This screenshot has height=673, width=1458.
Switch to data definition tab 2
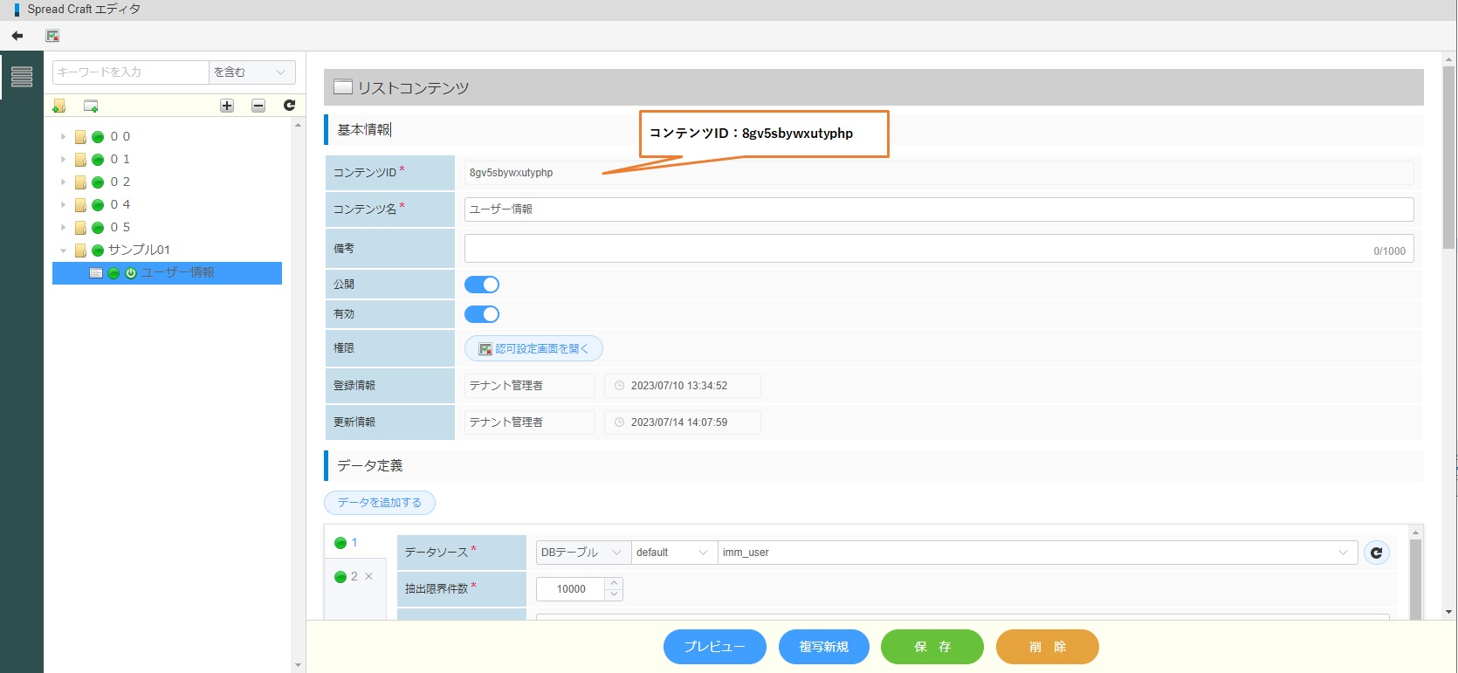pyautogui.click(x=348, y=577)
